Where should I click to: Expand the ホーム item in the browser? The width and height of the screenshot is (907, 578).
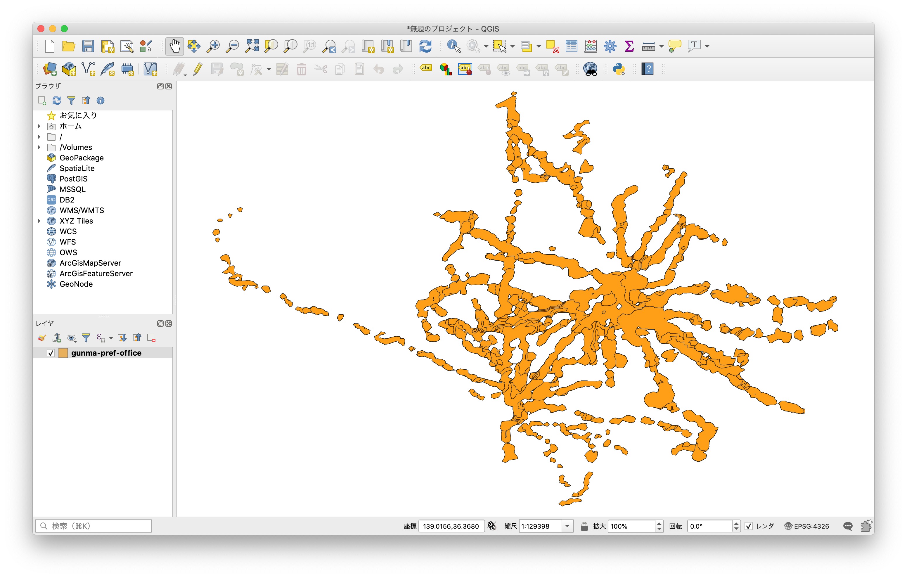click(39, 126)
